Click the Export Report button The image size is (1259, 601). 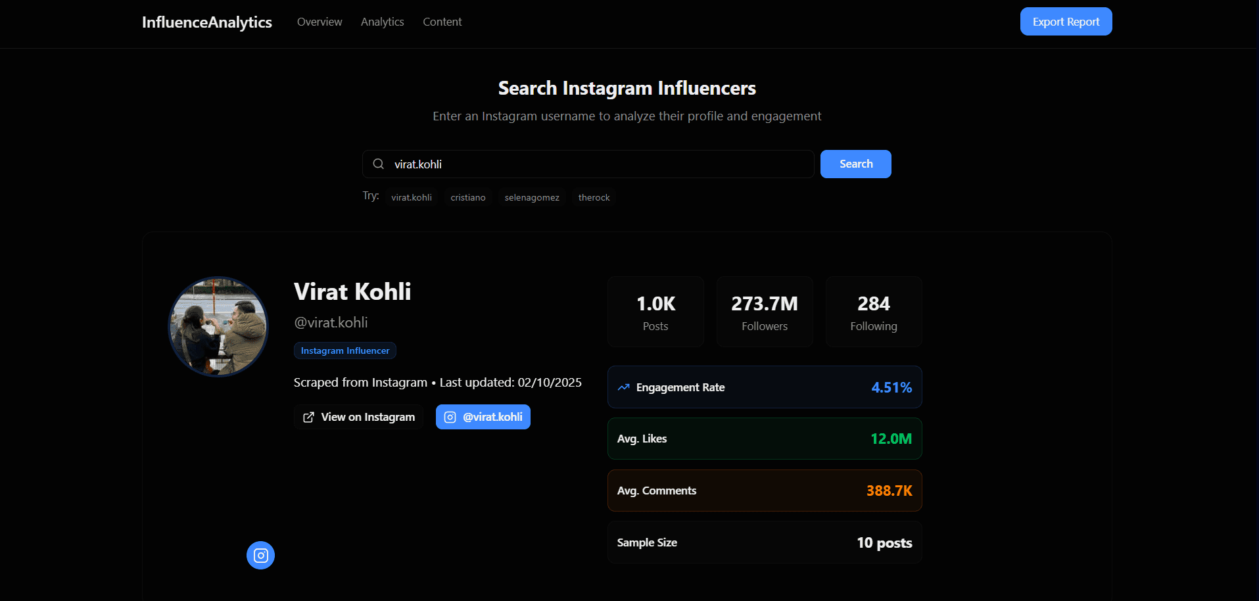click(x=1066, y=22)
